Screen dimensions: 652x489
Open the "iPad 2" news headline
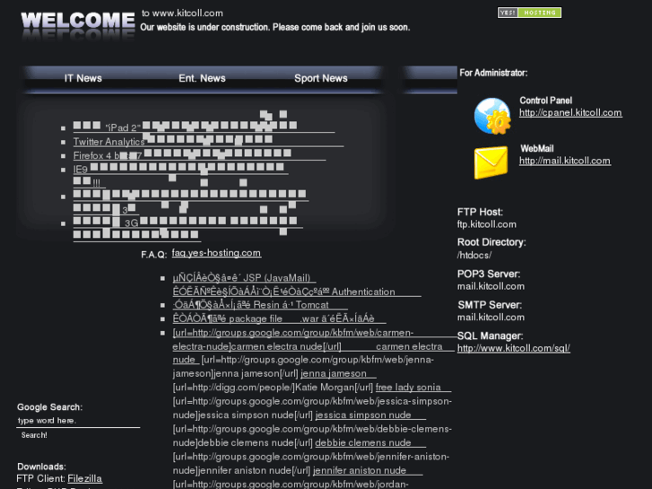click(204, 127)
